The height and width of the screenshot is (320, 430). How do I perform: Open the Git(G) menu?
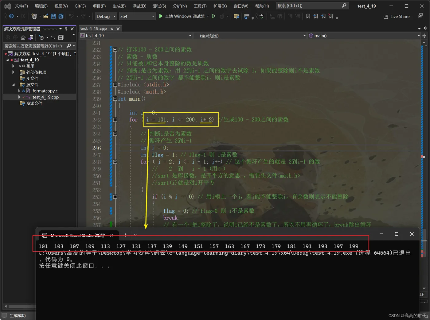(80, 6)
